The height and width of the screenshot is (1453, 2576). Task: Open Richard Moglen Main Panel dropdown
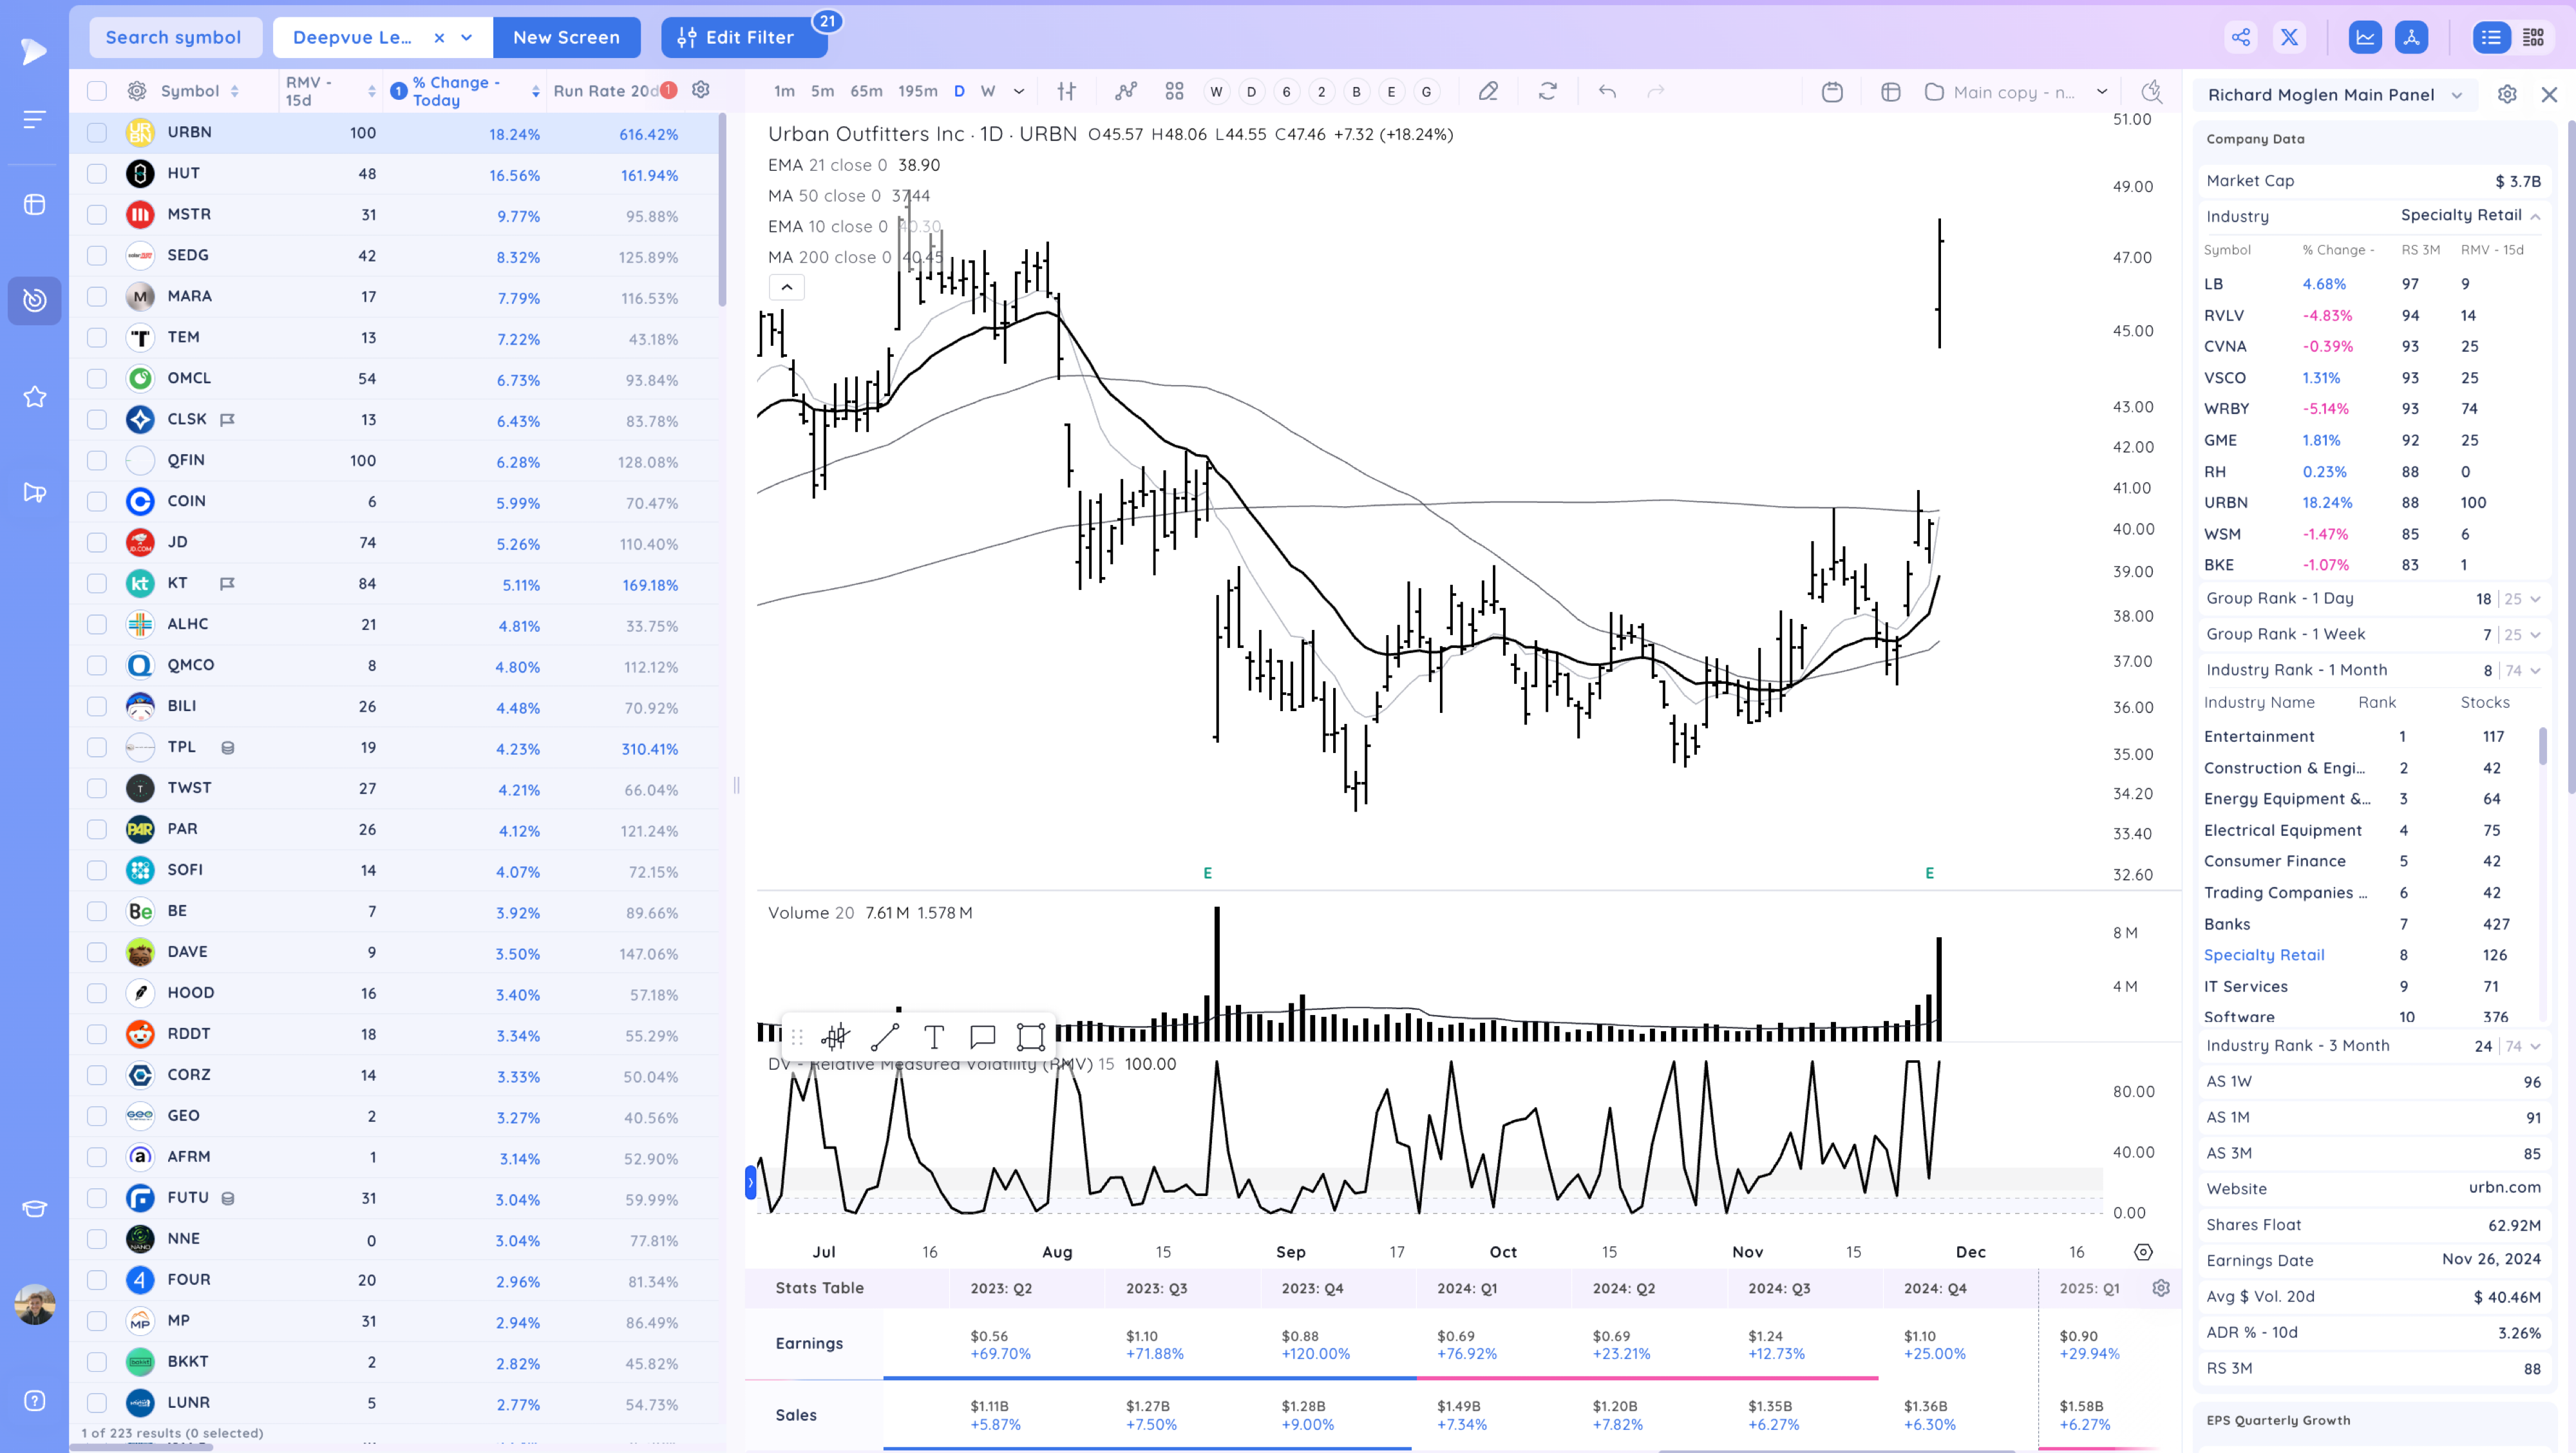[2457, 95]
